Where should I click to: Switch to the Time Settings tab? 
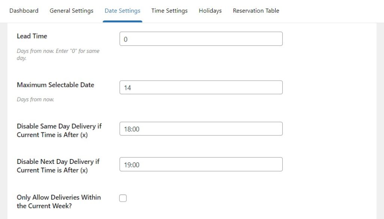pos(169,11)
